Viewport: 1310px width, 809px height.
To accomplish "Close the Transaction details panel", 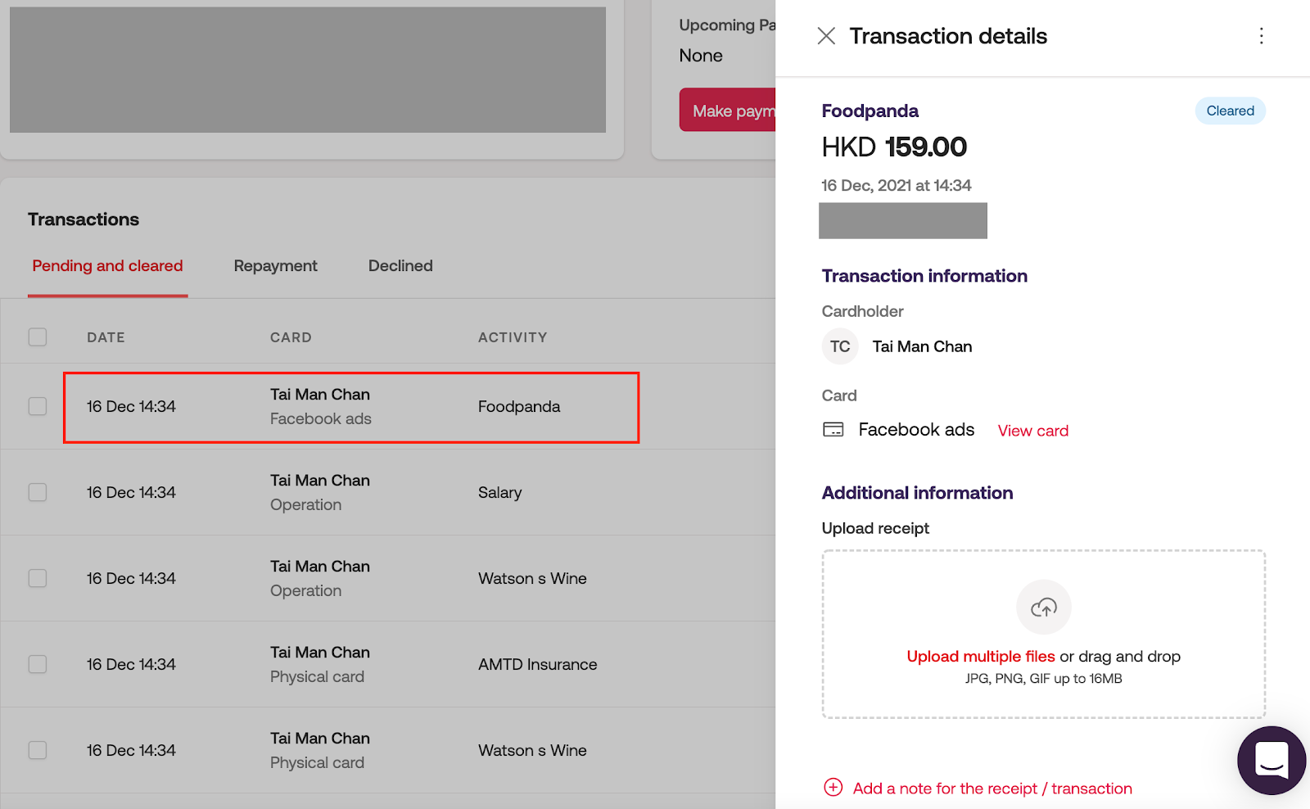I will [826, 36].
